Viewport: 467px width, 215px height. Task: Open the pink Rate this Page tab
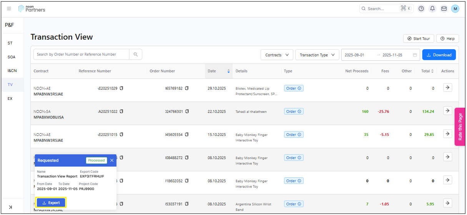(x=460, y=126)
